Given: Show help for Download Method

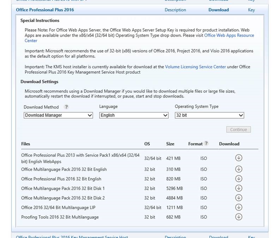Looking at the screenshot, I should tap(66, 107).
